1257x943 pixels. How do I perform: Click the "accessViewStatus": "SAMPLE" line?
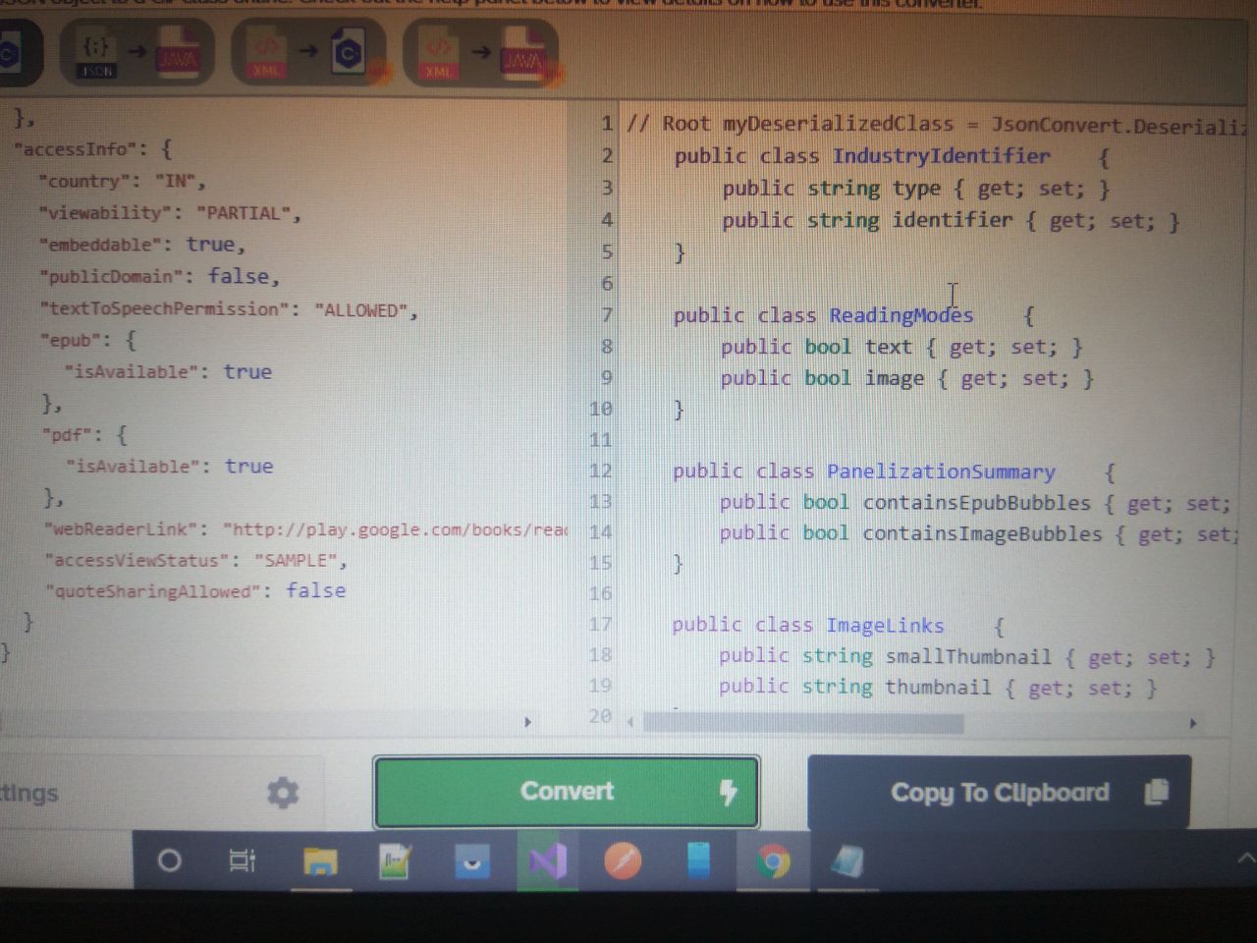195,561
